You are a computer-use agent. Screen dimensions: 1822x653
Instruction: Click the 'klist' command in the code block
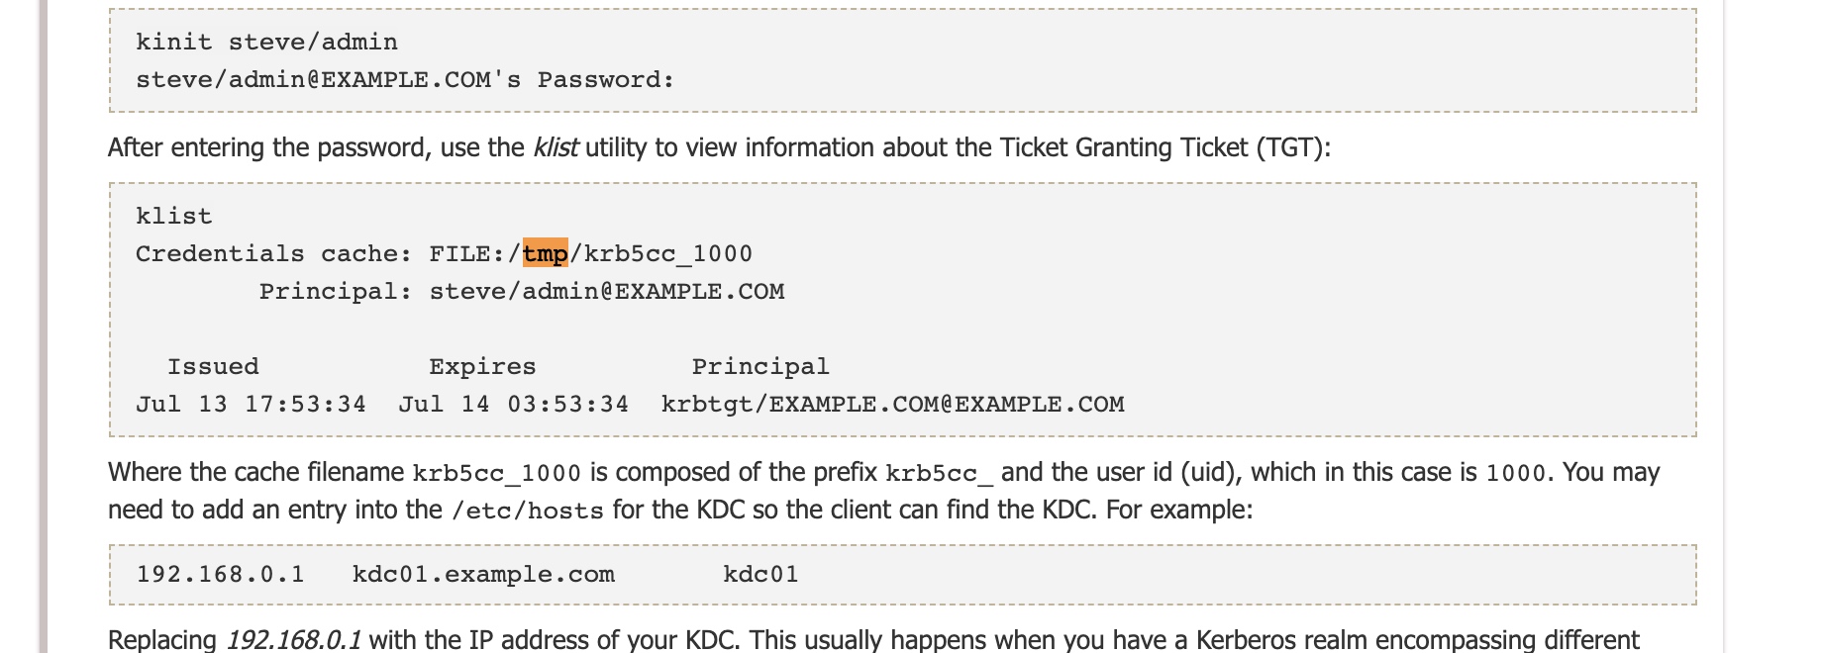coord(174,217)
